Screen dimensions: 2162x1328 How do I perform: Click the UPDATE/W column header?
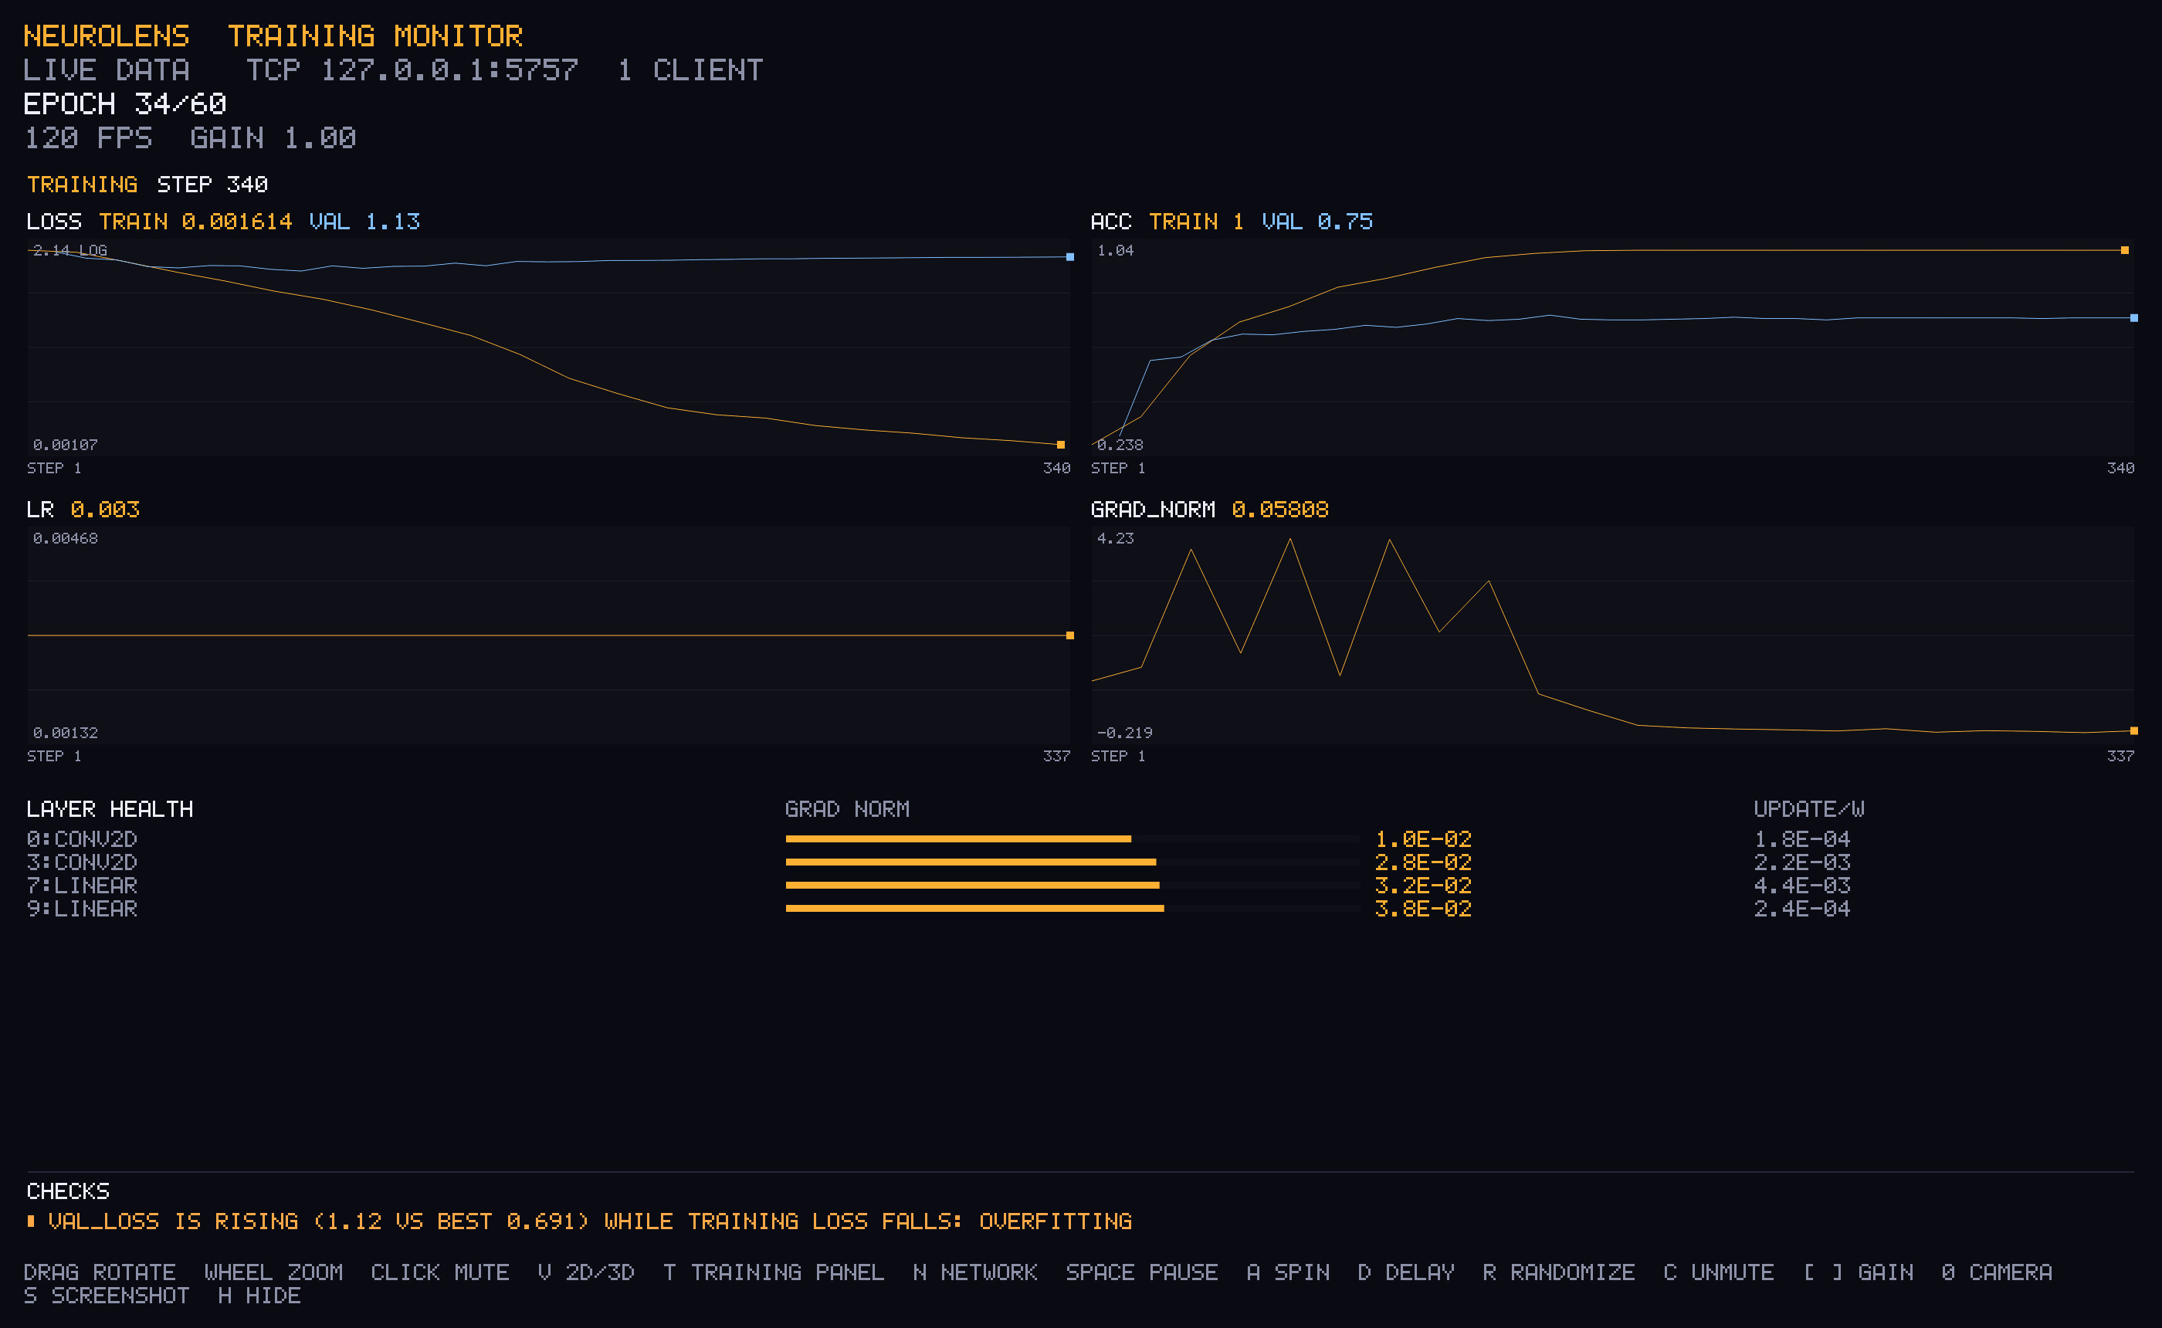click(x=1809, y=809)
